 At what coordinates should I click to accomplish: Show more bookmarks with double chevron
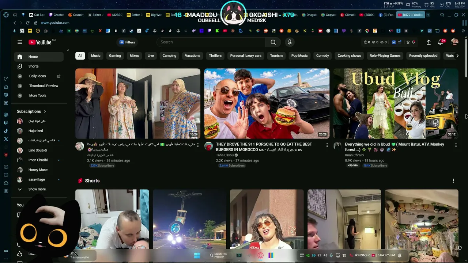coord(463,31)
